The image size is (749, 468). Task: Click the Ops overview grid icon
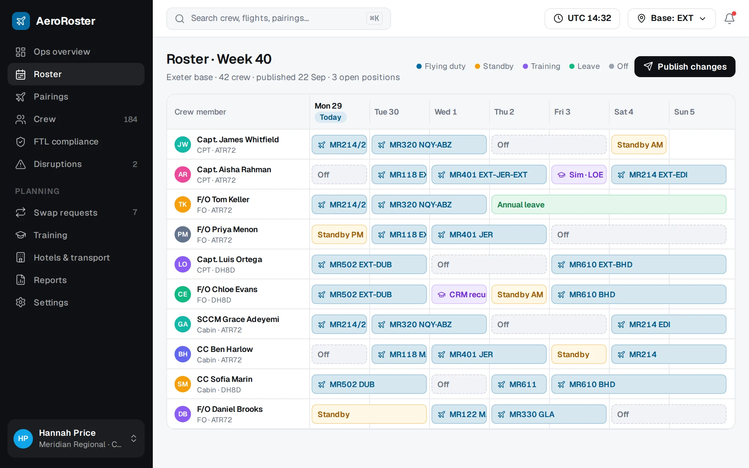[x=21, y=52]
